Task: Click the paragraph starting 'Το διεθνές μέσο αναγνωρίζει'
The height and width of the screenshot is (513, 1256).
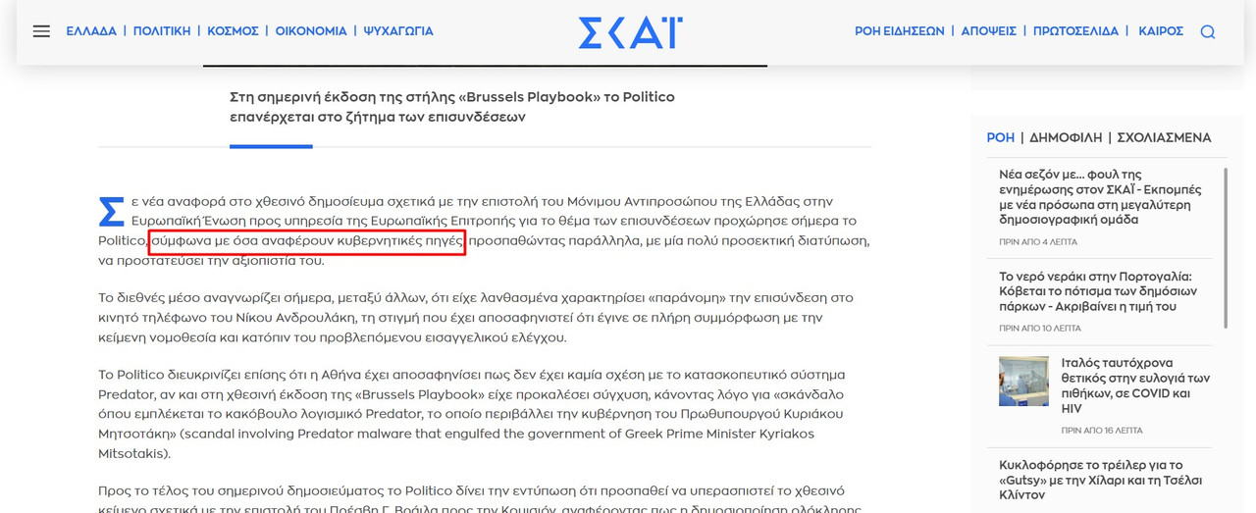Action: click(x=476, y=318)
